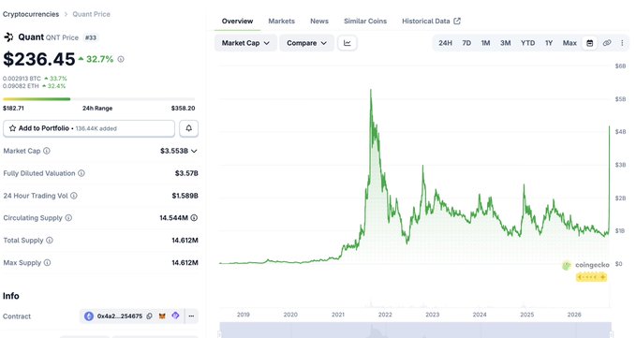Screen dimensions: 636x338
Task: Click the Quant Price breadcrumb text
Action: [91, 14]
